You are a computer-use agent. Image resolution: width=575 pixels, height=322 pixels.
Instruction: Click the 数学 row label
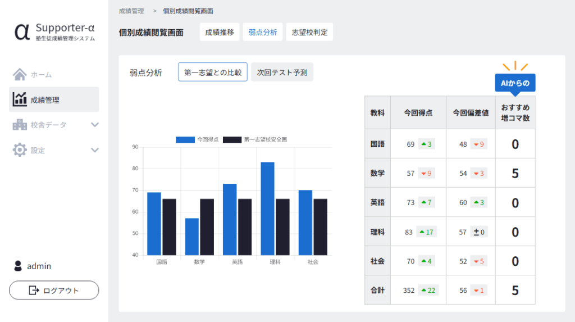377,173
